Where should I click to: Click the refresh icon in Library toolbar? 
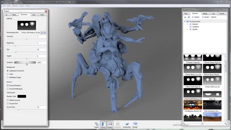189,17
